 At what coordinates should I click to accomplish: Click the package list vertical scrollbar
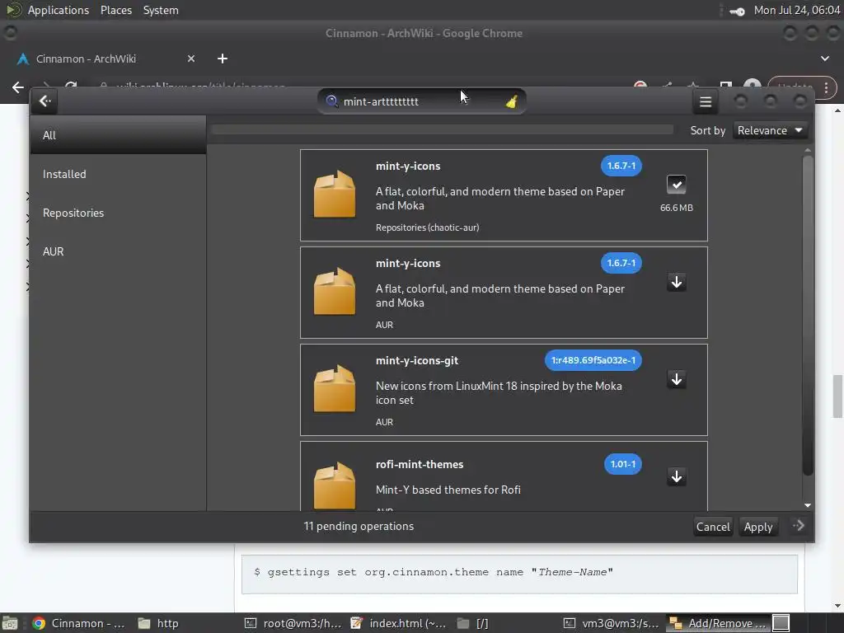808,316
